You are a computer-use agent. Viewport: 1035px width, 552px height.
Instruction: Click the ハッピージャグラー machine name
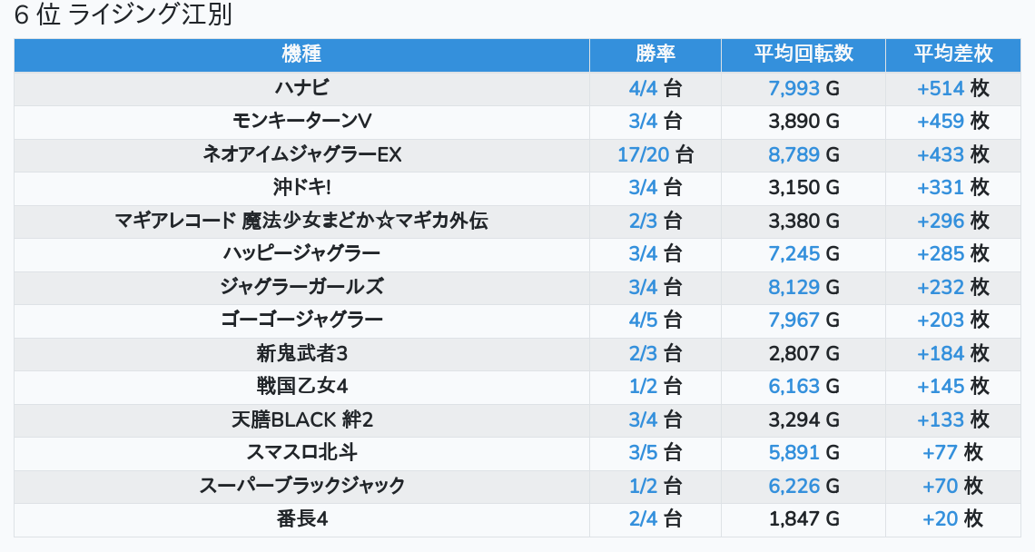tap(301, 253)
